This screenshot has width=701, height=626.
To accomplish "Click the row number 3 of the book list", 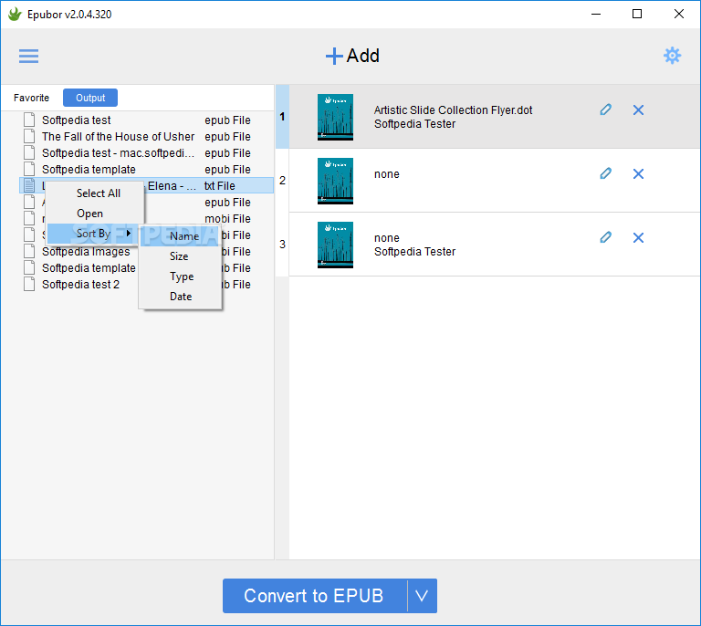I will (282, 245).
